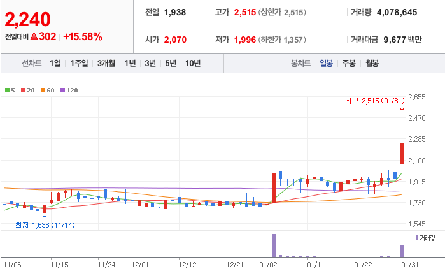Select the 1일 line chart period
Screen dimensions: 445x278
pos(55,63)
